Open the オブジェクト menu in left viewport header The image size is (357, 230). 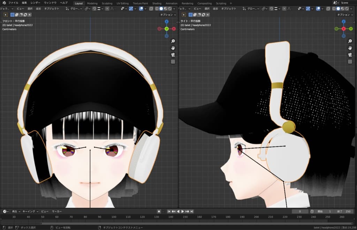point(51,8)
